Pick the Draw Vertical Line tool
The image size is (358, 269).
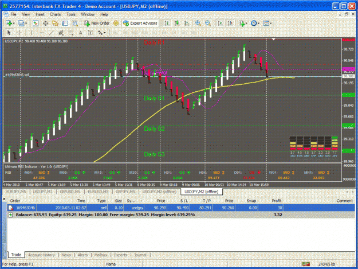click(32, 33)
